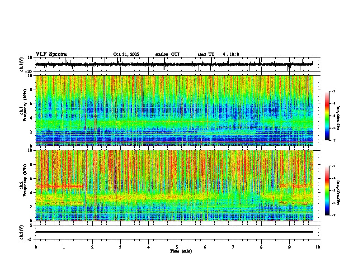Click the red 5 kHz band in ch.2 spectrogram
Viewport: 358px width, 277px height.
click(60, 186)
